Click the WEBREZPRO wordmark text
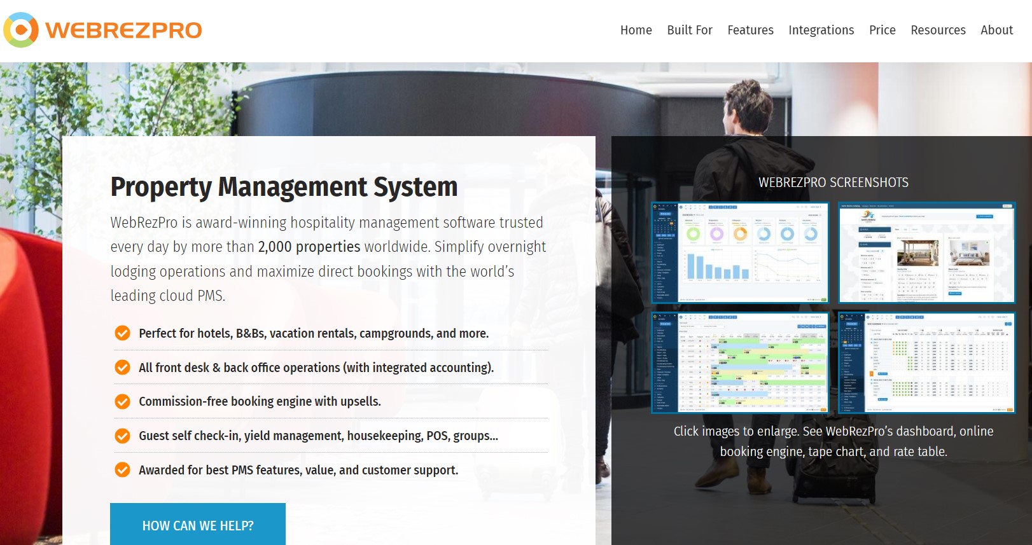 pos(124,31)
